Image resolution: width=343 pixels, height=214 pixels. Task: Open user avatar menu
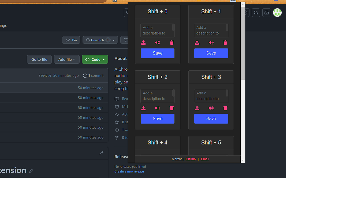pyautogui.click(x=277, y=13)
